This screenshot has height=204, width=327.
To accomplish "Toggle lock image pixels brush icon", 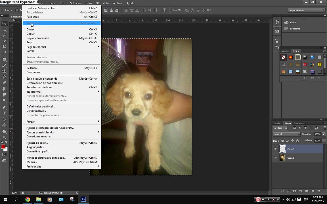I will coord(287,141).
